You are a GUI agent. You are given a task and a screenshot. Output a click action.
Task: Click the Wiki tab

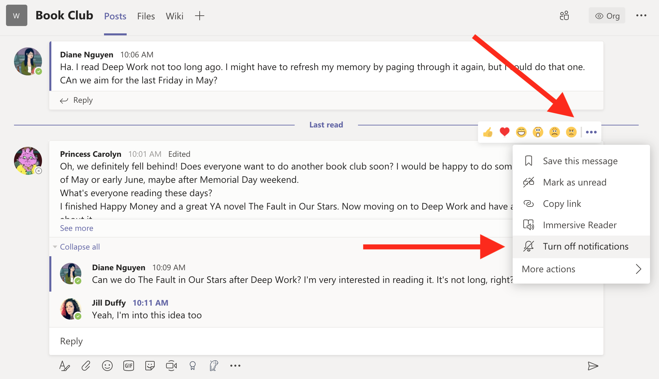175,16
